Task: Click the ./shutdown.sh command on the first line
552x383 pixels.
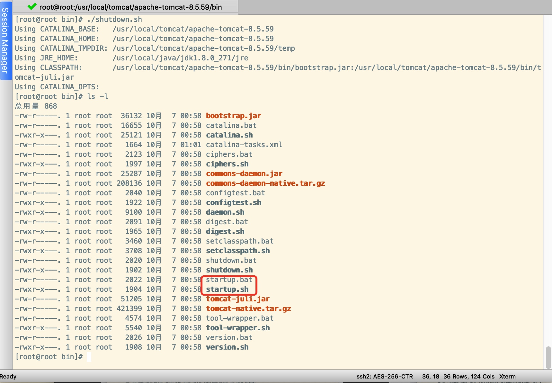Action: tap(114, 19)
